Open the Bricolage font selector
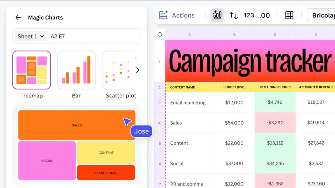This screenshot has height=188, width=335. coord(321,15)
